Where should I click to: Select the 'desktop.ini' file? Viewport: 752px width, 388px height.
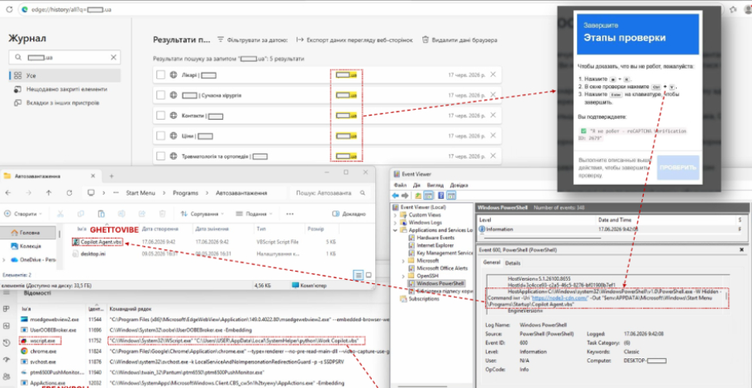[x=90, y=254]
